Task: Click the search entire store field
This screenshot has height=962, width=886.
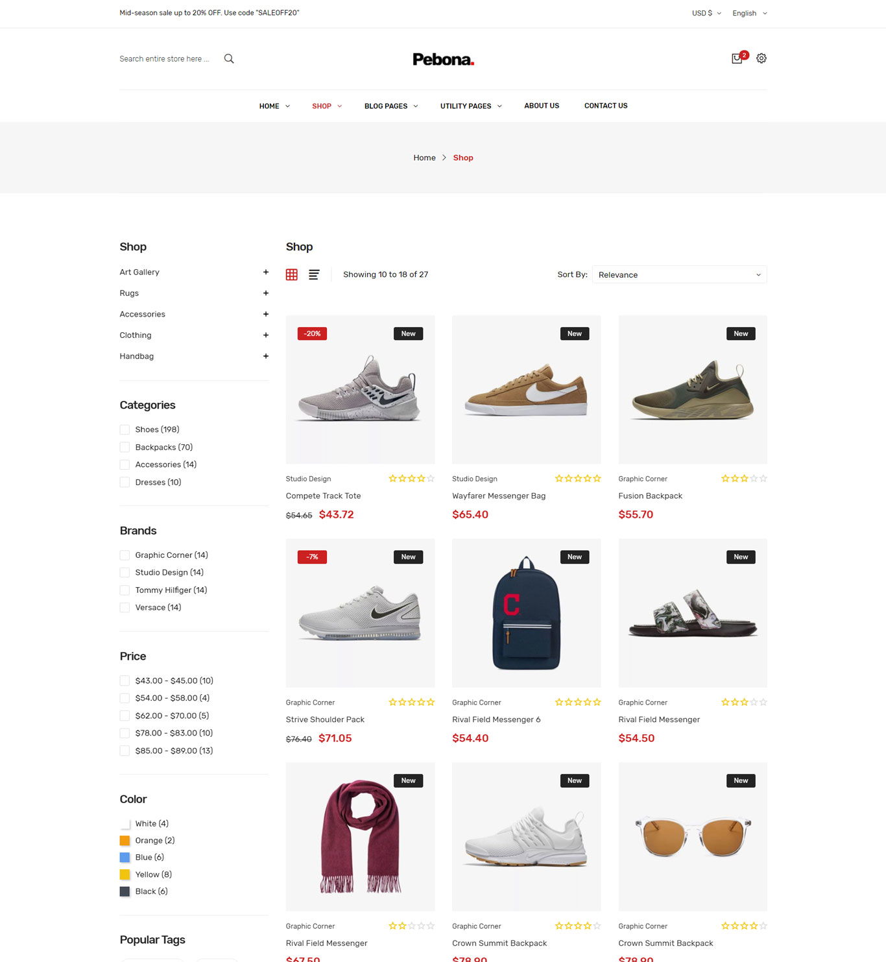Action: (165, 58)
